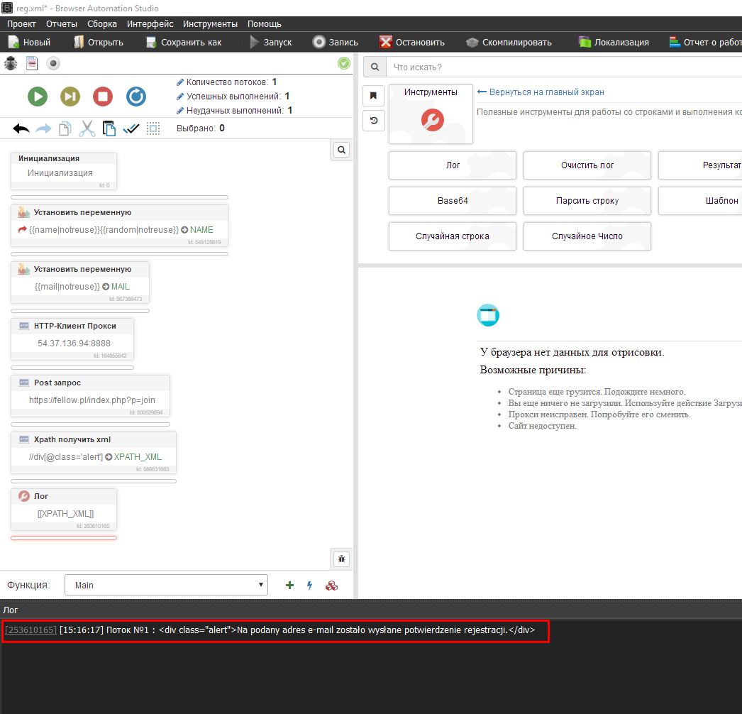Select the Инициализация action block
This screenshot has width=742, height=714.
click(x=63, y=171)
